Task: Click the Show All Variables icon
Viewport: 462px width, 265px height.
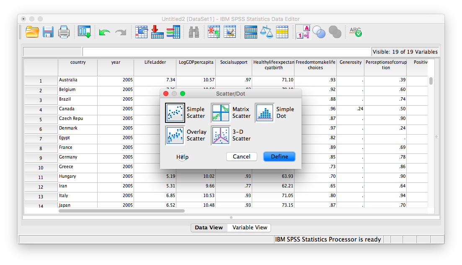Action: (335, 32)
